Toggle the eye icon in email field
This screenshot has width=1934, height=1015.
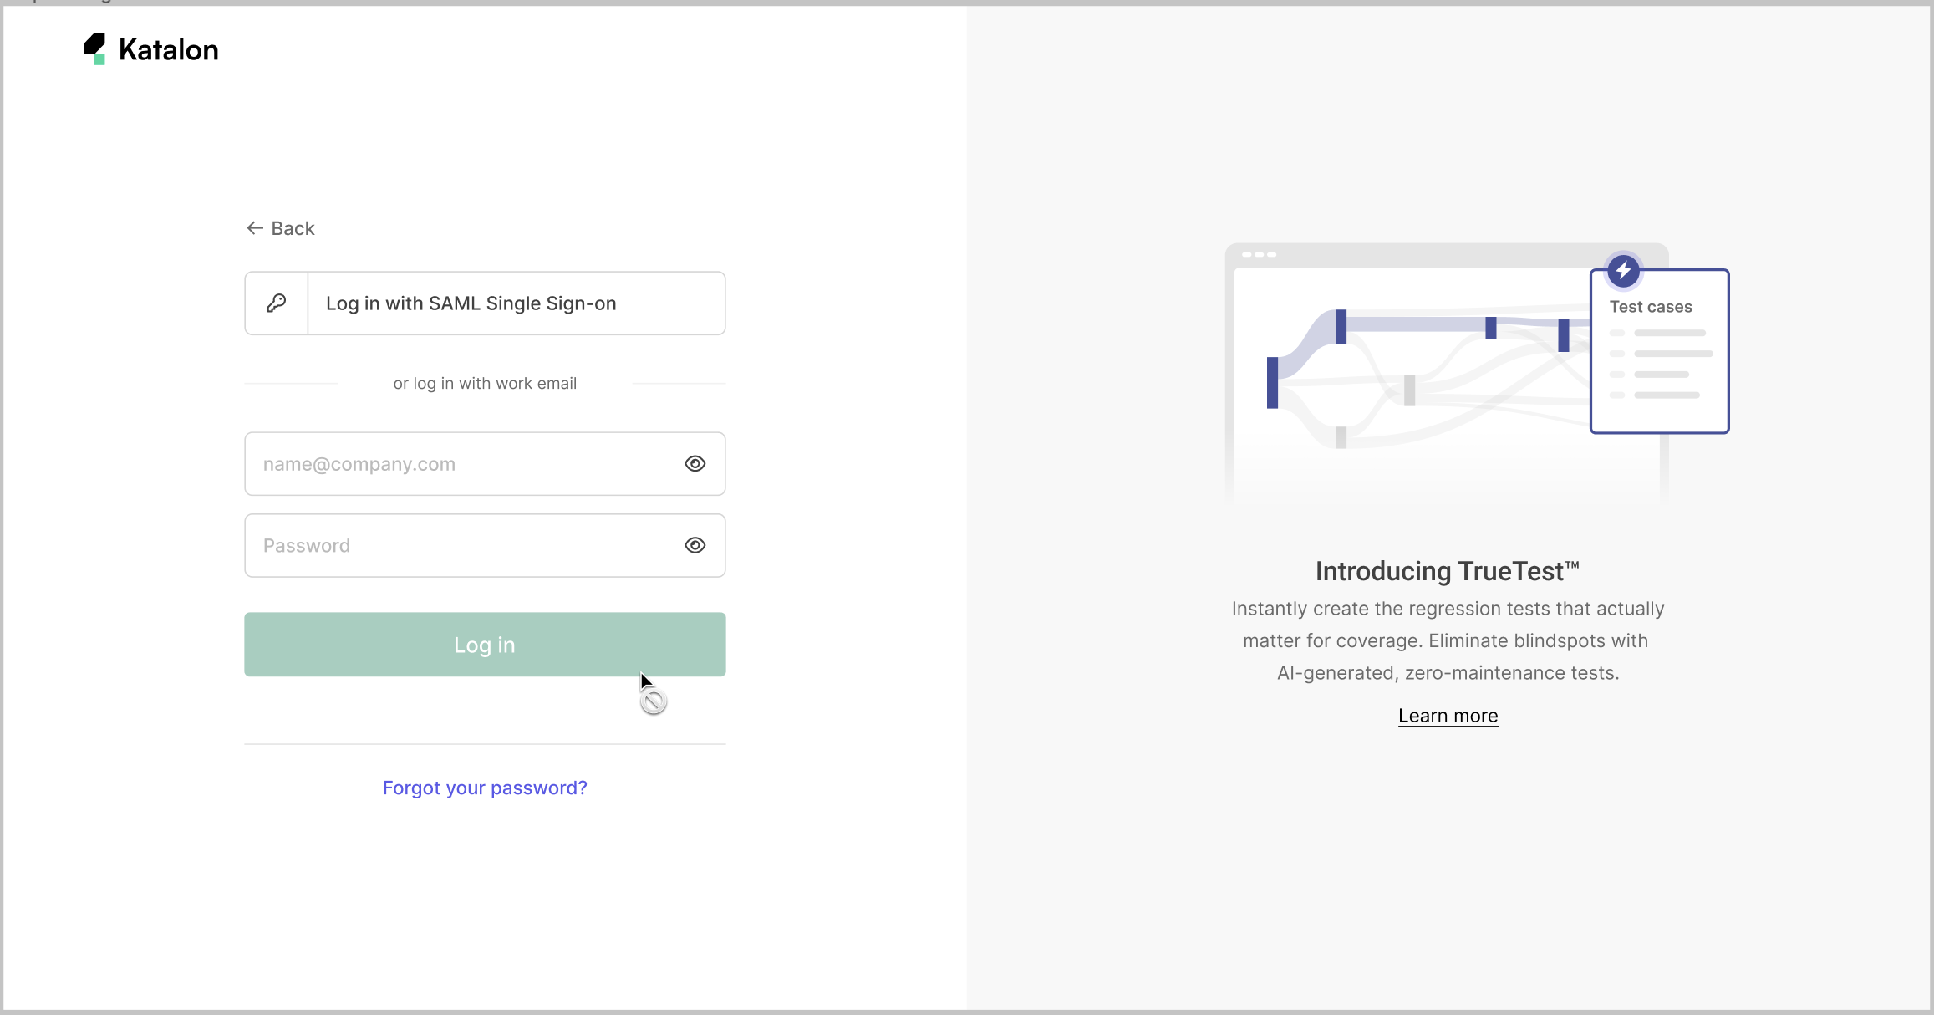tap(695, 464)
